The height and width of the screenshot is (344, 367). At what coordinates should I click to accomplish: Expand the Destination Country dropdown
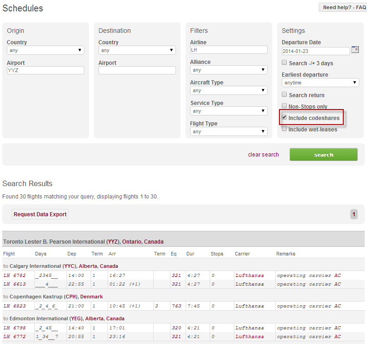[x=137, y=50]
